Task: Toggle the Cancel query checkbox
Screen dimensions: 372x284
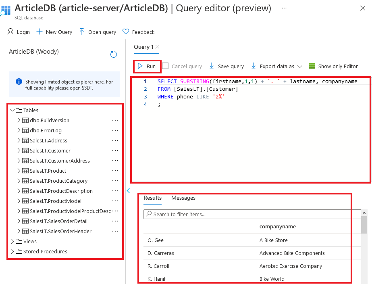Action: [x=165, y=66]
